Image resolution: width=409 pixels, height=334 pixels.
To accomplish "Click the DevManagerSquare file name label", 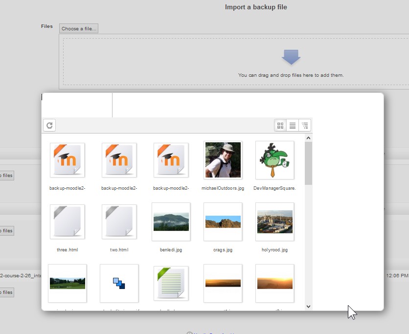I will pos(274,188).
